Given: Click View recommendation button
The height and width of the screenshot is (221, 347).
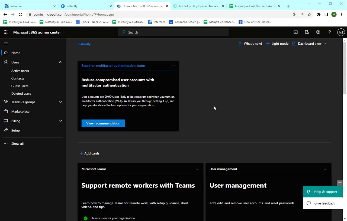Looking at the screenshot, I should point(103,123).
